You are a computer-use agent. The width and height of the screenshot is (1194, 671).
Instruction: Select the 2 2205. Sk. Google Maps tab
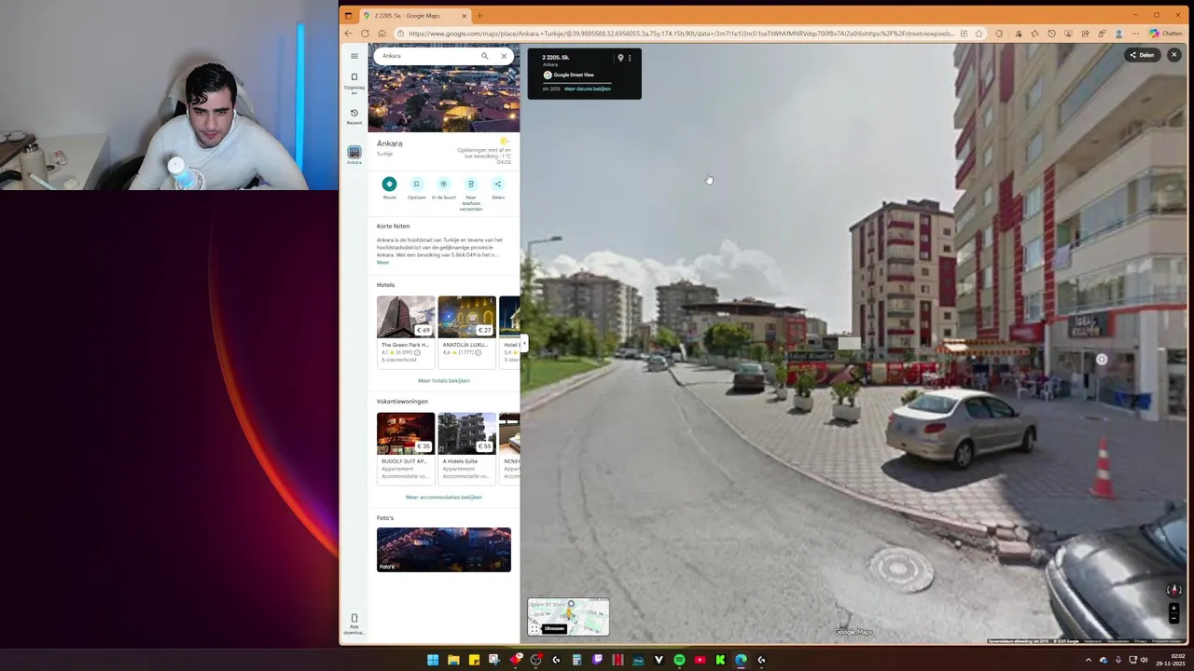point(415,16)
